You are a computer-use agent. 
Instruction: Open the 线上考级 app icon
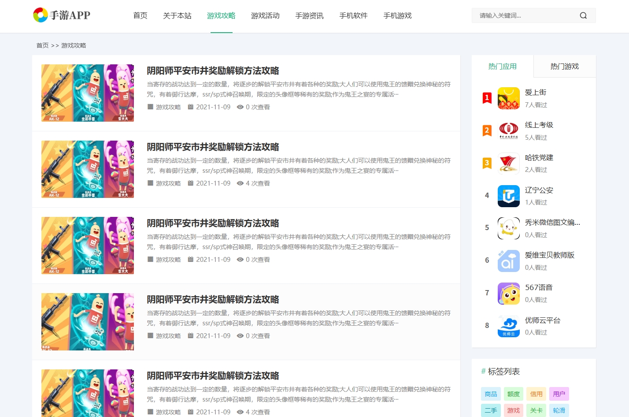coord(509,131)
